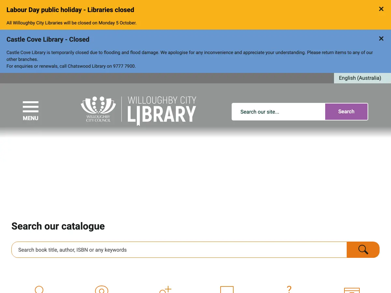Click the orange single person icon
The image size is (391, 293).
39,289
